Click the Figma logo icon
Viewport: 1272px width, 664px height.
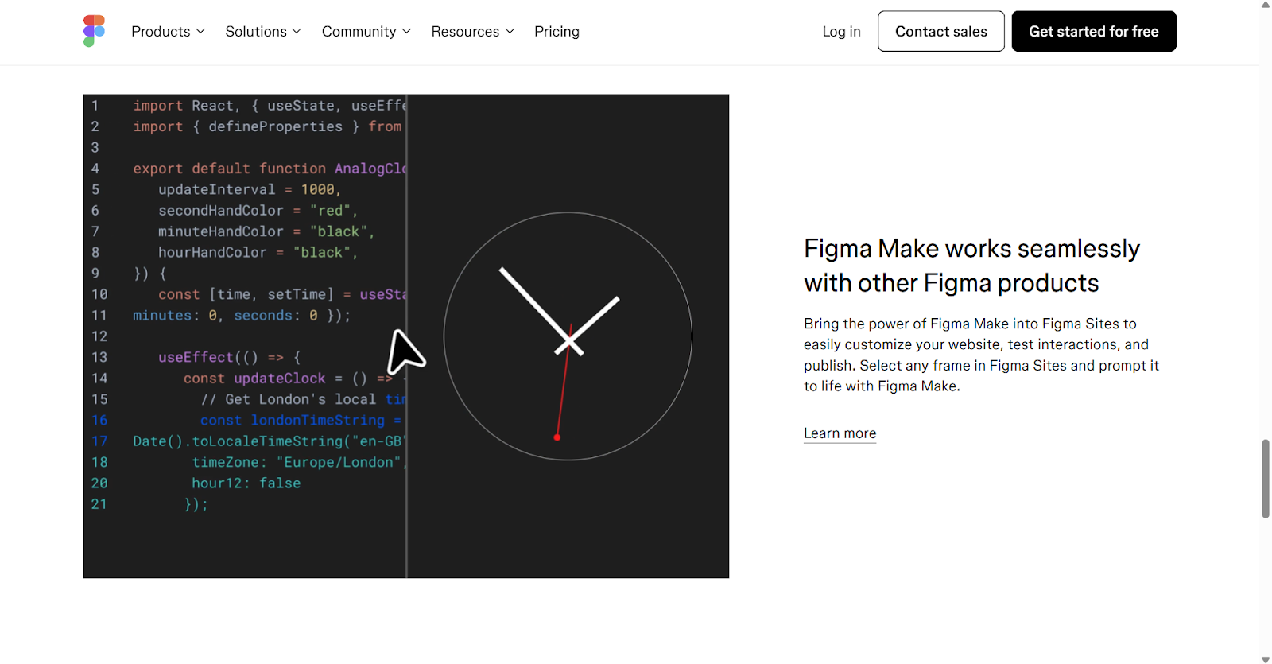[94, 31]
